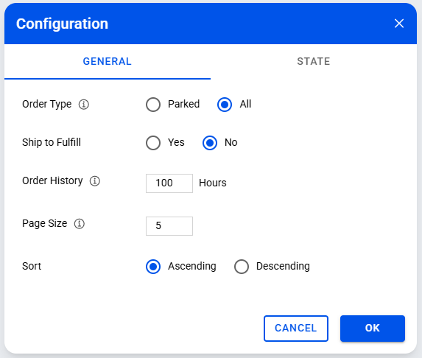422x358 pixels.
Task: Focus the Order History hours field
Action: tap(169, 183)
